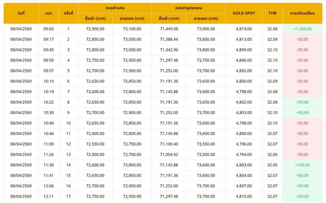
Task: Select the 09:03 time cell
Action: click(49, 29)
